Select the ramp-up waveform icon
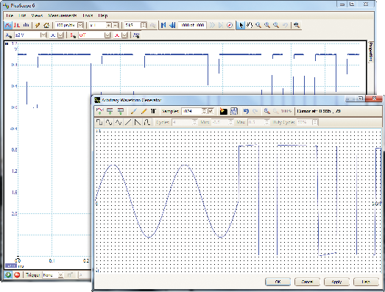The height and width of the screenshot is (292, 385). coord(128,122)
